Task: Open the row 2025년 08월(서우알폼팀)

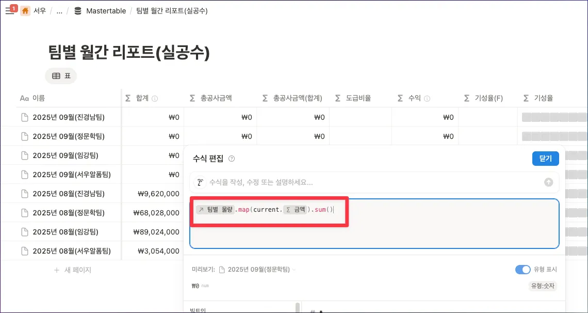Action: click(72, 251)
